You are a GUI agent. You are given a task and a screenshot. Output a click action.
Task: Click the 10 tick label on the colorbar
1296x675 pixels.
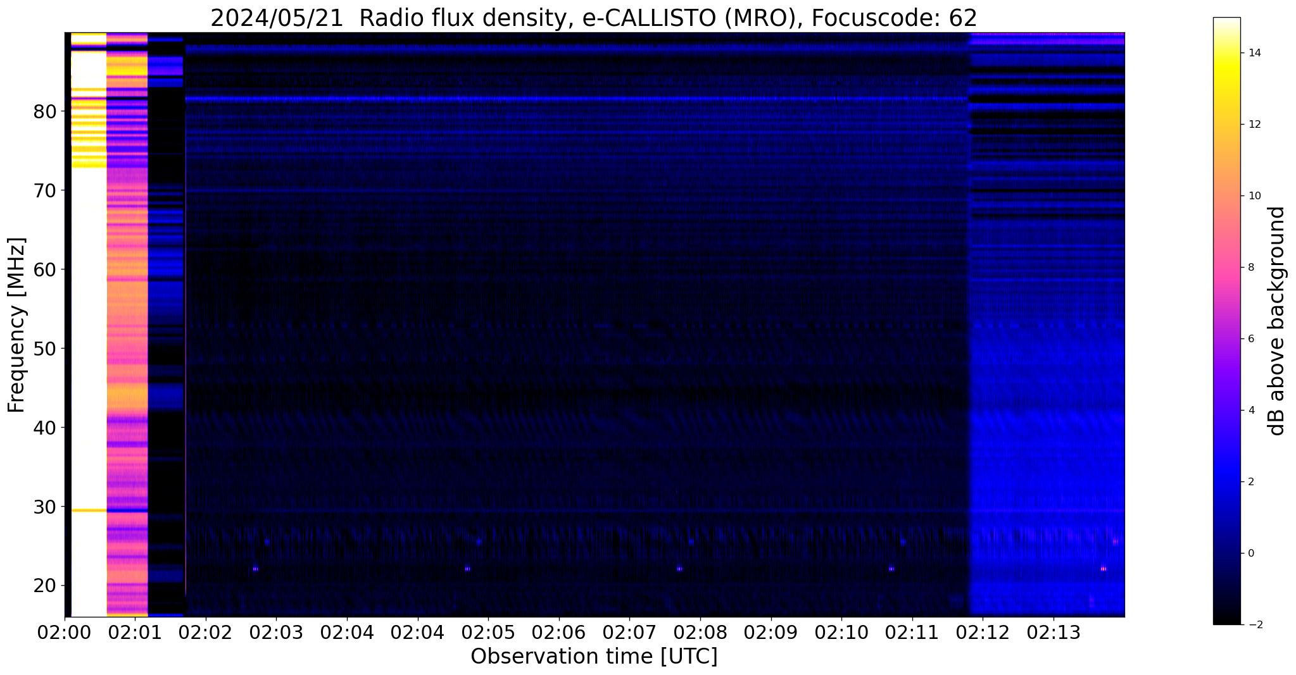(1254, 196)
